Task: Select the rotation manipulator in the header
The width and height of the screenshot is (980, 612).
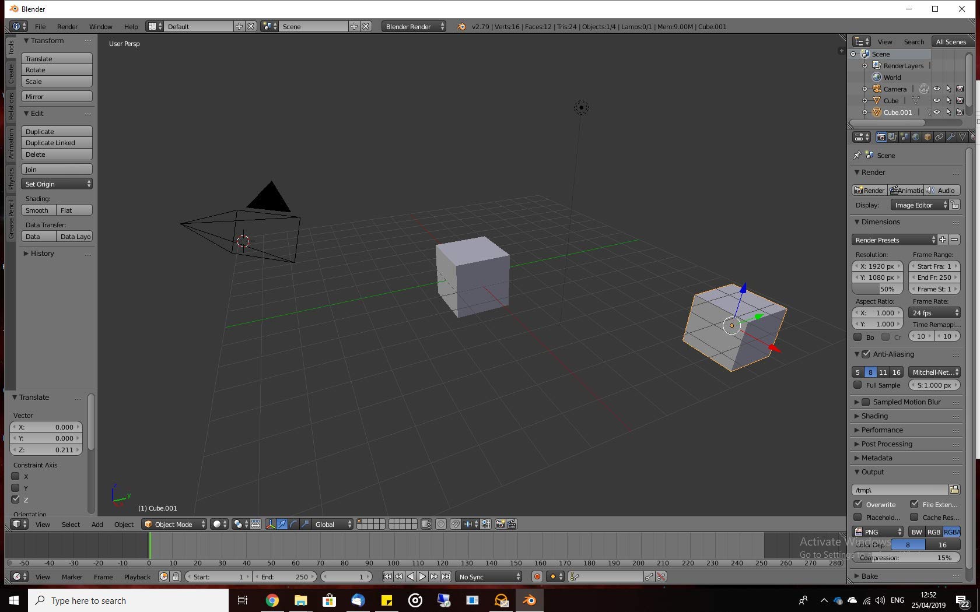Action: tap(294, 524)
